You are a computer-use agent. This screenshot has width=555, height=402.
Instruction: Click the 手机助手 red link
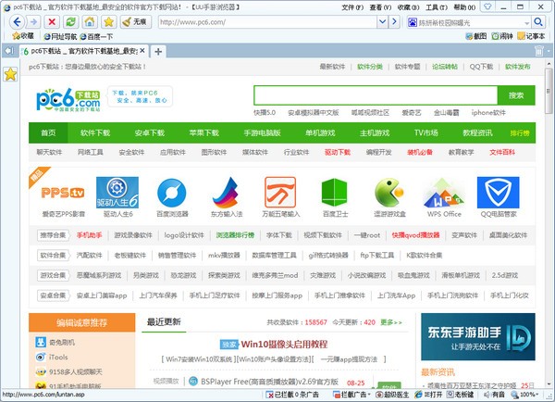pos(89,235)
